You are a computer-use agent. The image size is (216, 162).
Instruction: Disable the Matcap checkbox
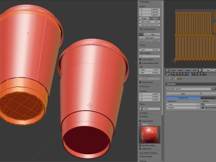[140, 124]
